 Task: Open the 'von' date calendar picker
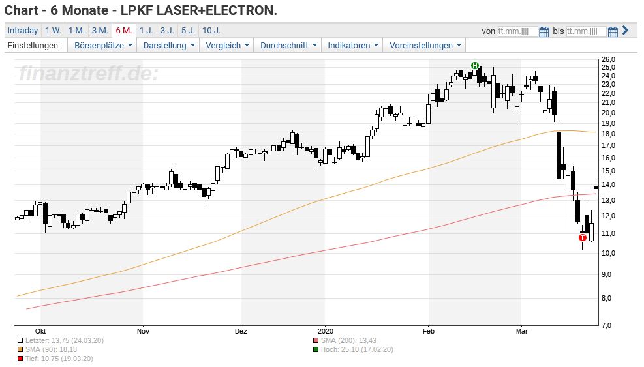pos(544,31)
